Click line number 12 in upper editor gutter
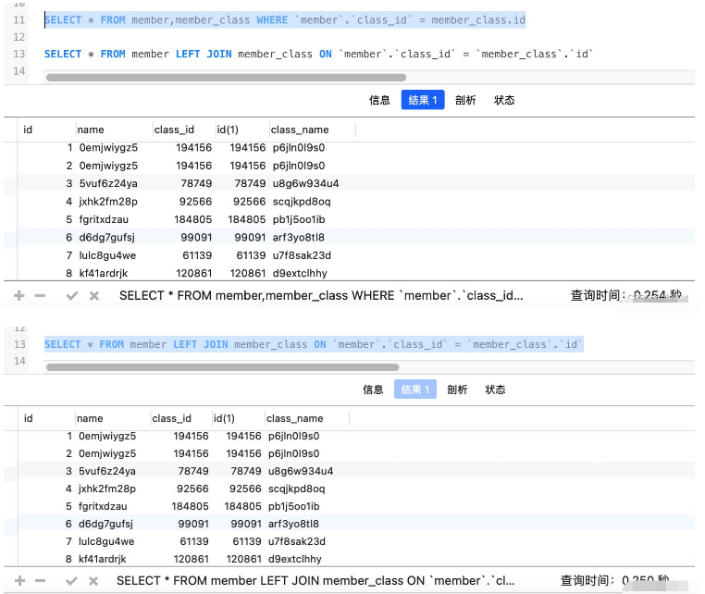Viewport: 705px width, 594px height. 19,37
